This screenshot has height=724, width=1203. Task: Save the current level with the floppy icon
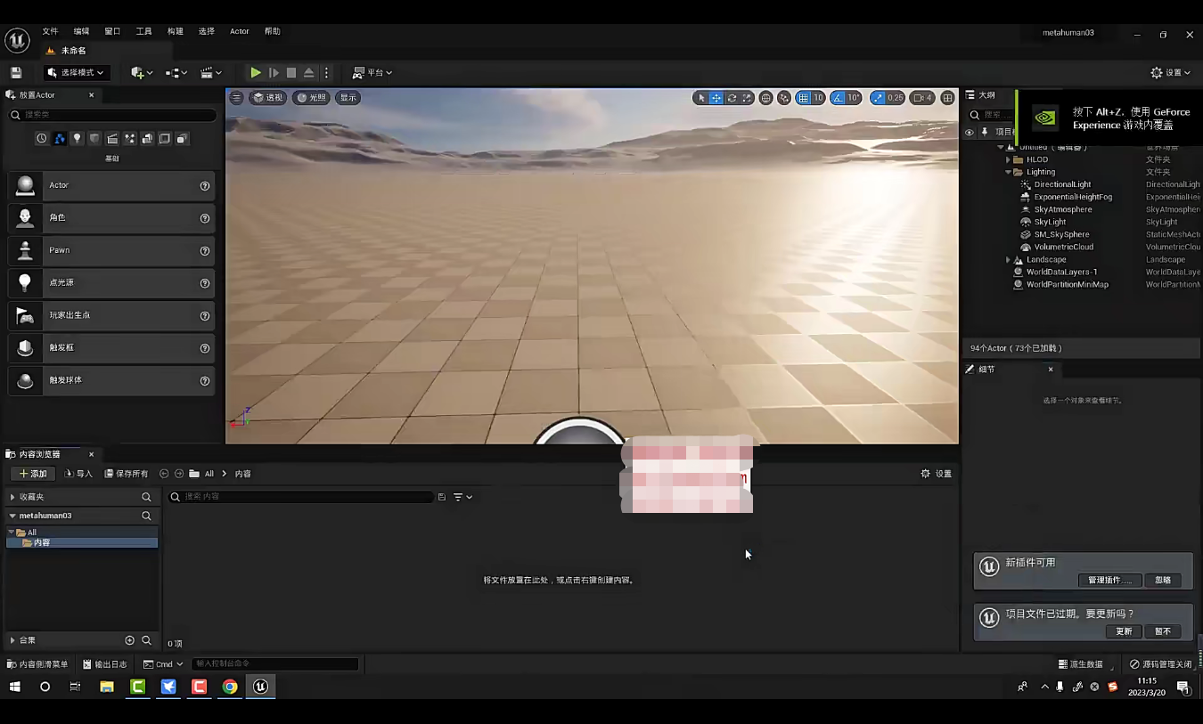[16, 73]
